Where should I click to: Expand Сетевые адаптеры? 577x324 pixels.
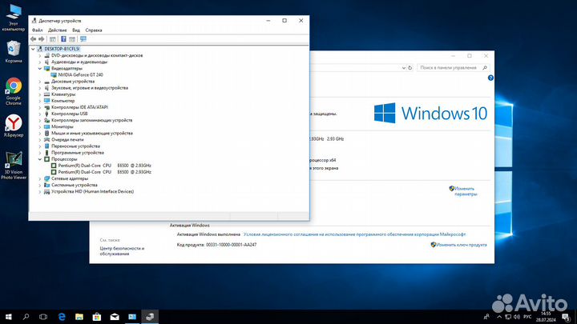click(x=40, y=178)
